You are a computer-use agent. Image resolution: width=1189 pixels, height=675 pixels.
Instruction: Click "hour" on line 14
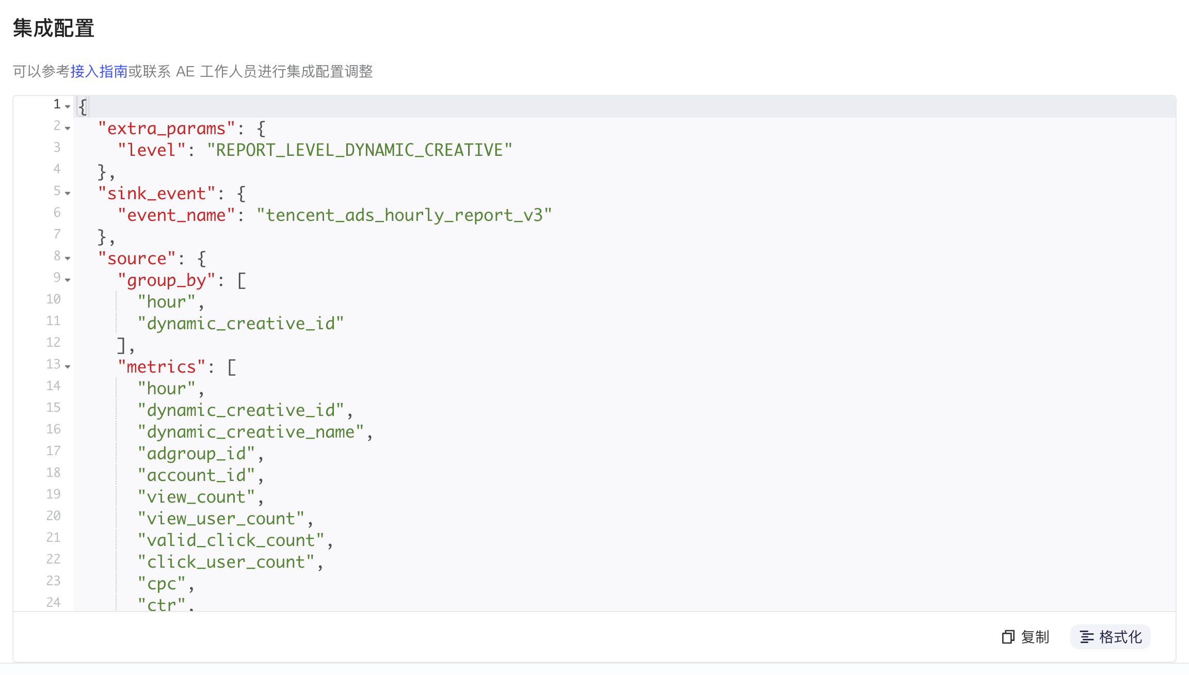tap(166, 389)
